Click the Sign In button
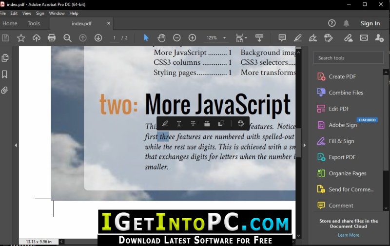390x246 pixels. 370,23
